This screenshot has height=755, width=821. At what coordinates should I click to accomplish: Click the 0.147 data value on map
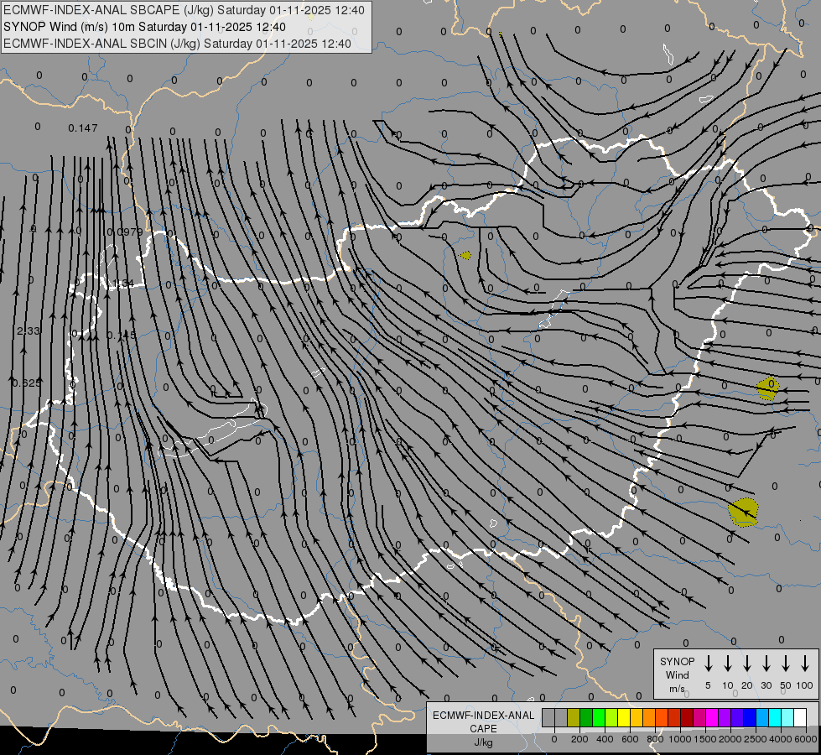pyautogui.click(x=83, y=128)
